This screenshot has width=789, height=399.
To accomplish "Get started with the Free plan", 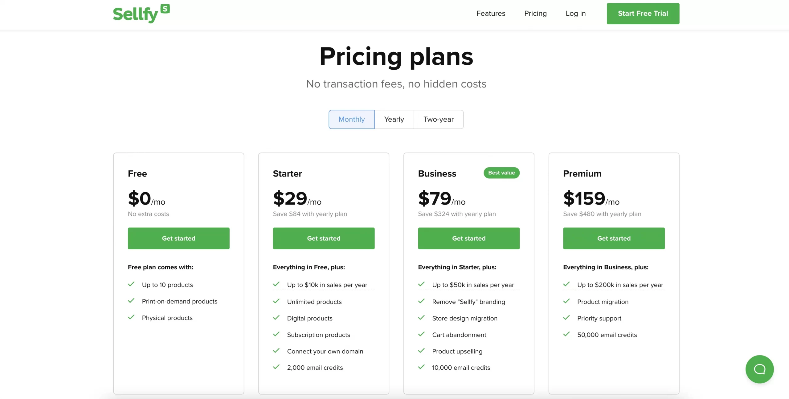I will tap(178, 238).
